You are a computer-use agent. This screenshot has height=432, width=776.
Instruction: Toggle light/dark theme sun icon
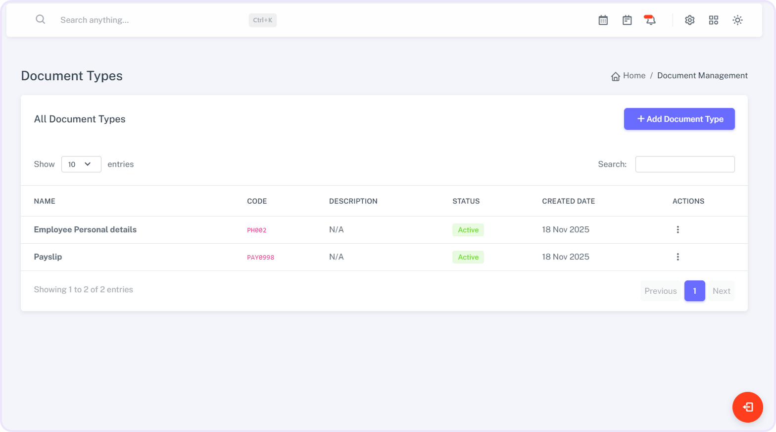[737, 20]
